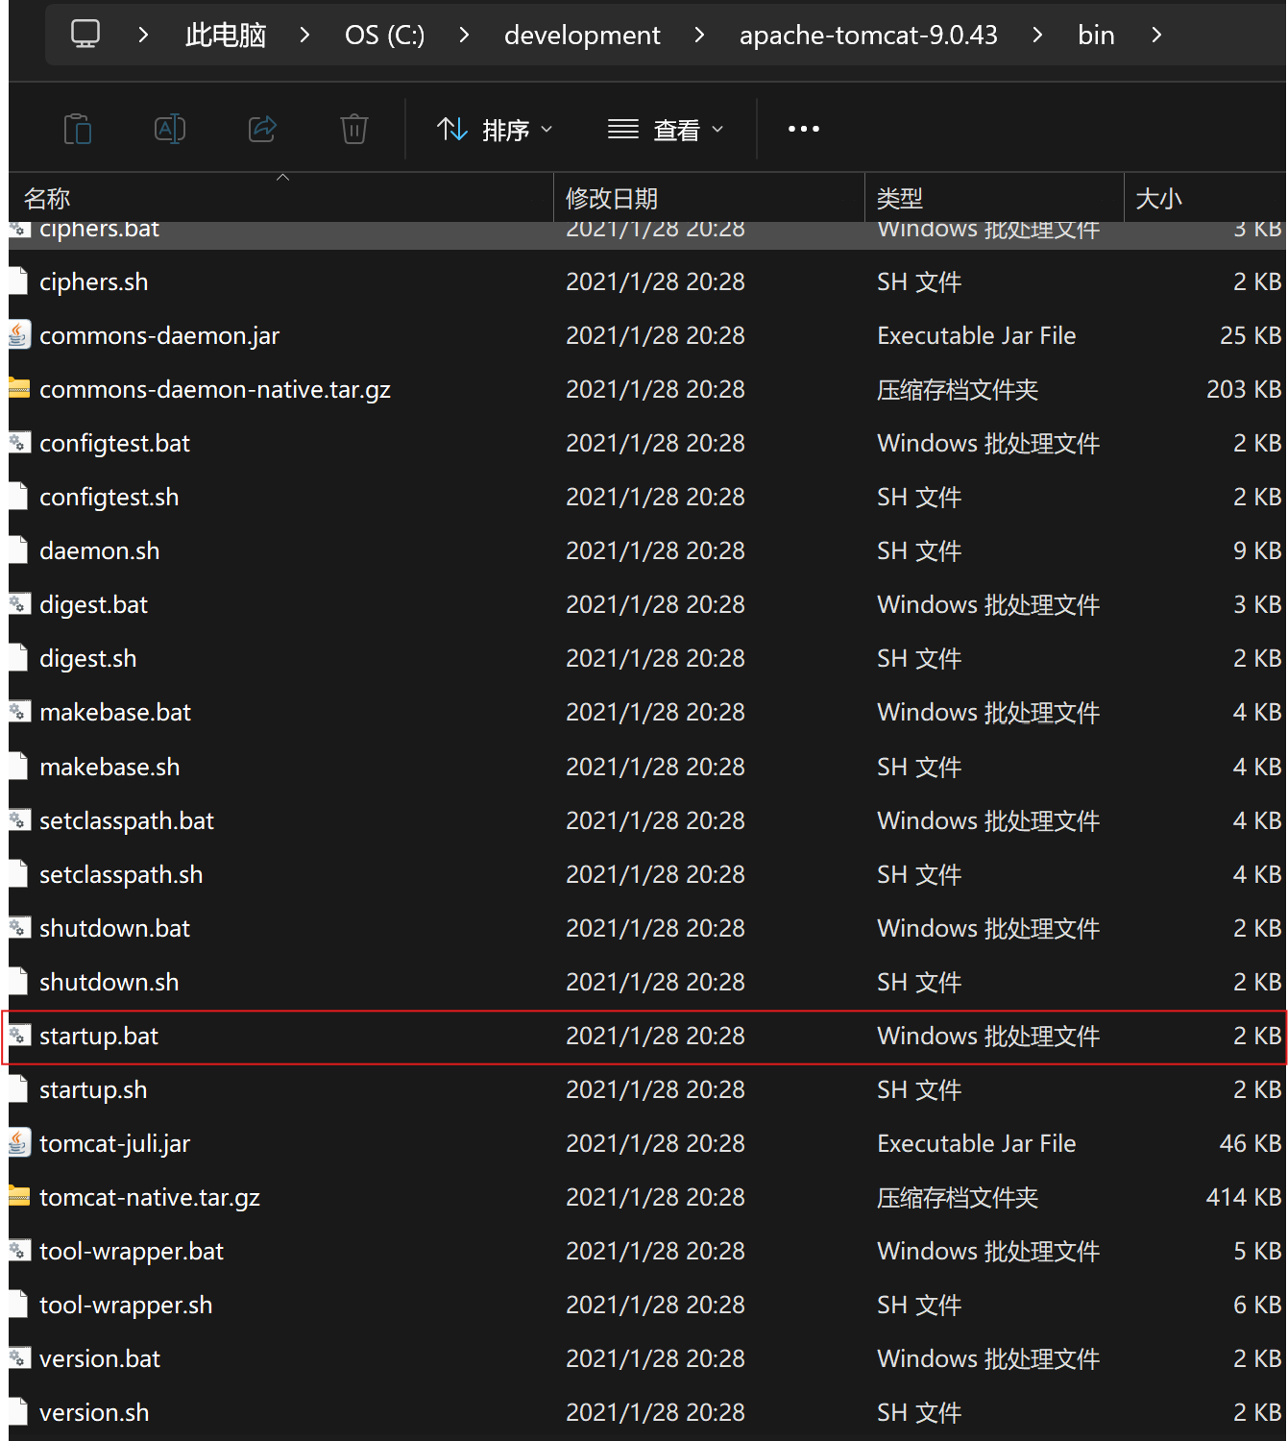Sort by 类型 column header
1288x1441 pixels.
[994, 198]
